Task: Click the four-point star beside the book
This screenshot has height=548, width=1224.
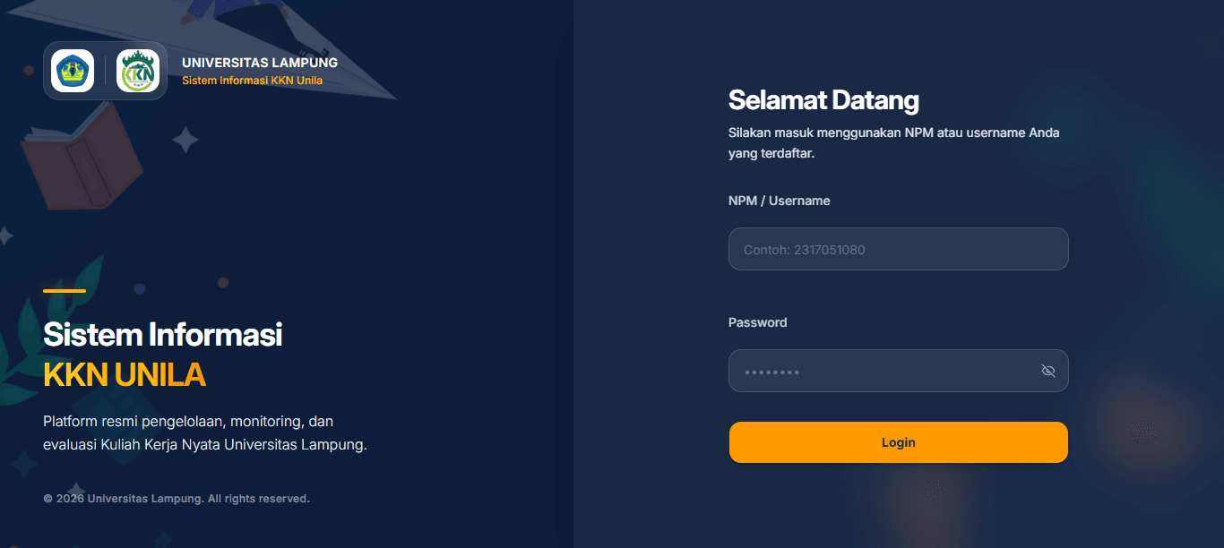Action: (185, 140)
